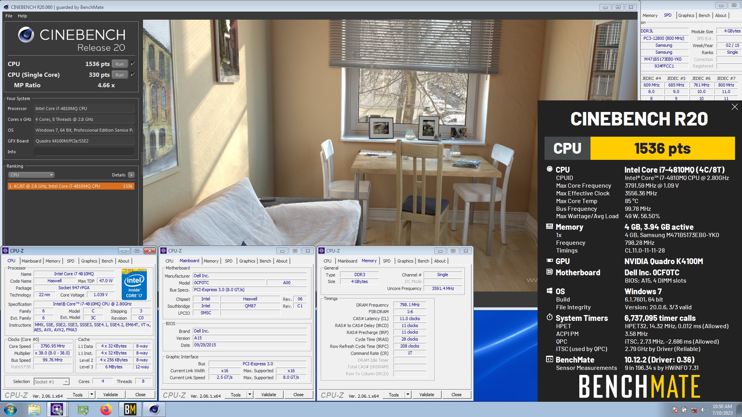Click Validate in first CPU-Z window
The height and width of the screenshot is (417, 742).
(111, 395)
